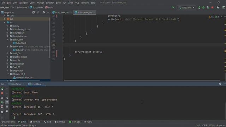Click the trash Clear All icon in the Run panel
This screenshot has height=127, width=226.
[x=7, y=111]
